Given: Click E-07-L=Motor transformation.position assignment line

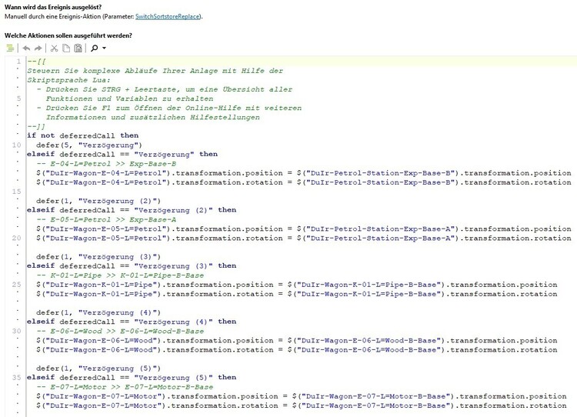Looking at the screenshot, I should coord(302,396).
